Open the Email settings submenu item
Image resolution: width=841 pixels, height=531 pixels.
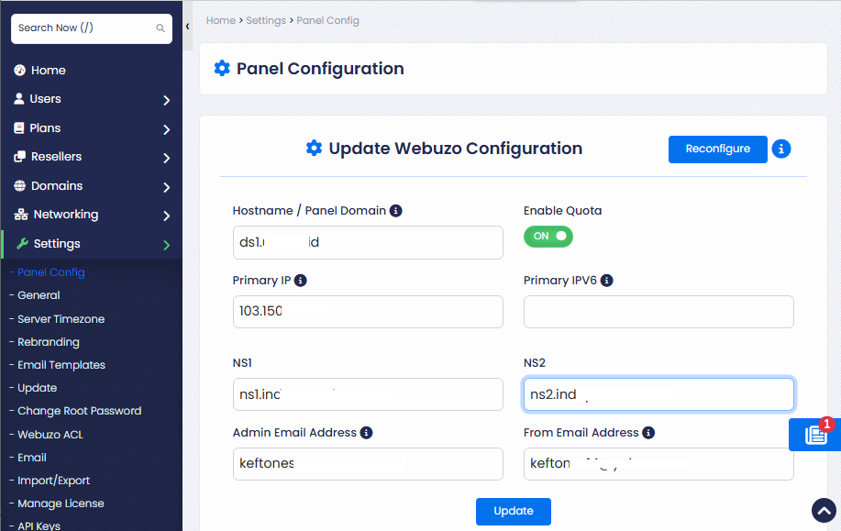click(x=32, y=458)
